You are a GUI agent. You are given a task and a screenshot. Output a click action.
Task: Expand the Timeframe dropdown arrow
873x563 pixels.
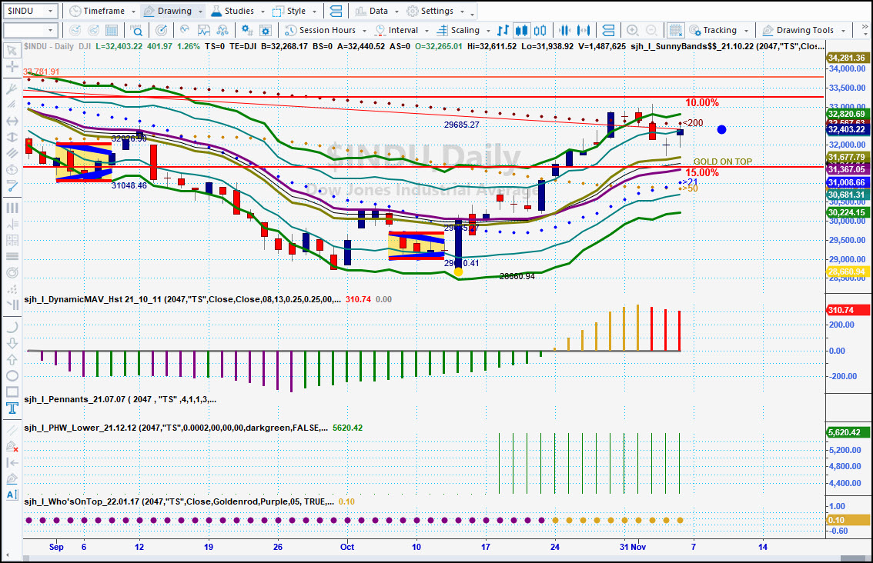[x=133, y=12]
